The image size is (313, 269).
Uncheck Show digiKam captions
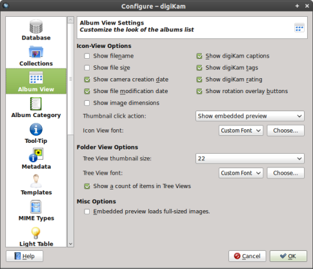199,56
